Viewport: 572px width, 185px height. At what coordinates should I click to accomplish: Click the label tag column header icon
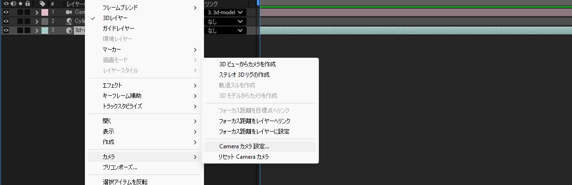click(42, 3)
